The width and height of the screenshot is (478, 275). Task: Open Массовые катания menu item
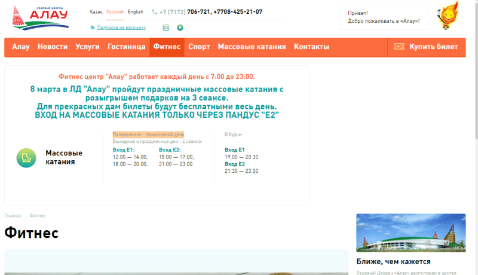point(252,47)
